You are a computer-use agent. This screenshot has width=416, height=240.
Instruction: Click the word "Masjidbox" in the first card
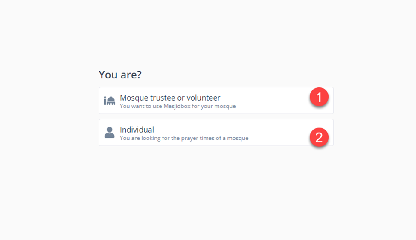177,106
